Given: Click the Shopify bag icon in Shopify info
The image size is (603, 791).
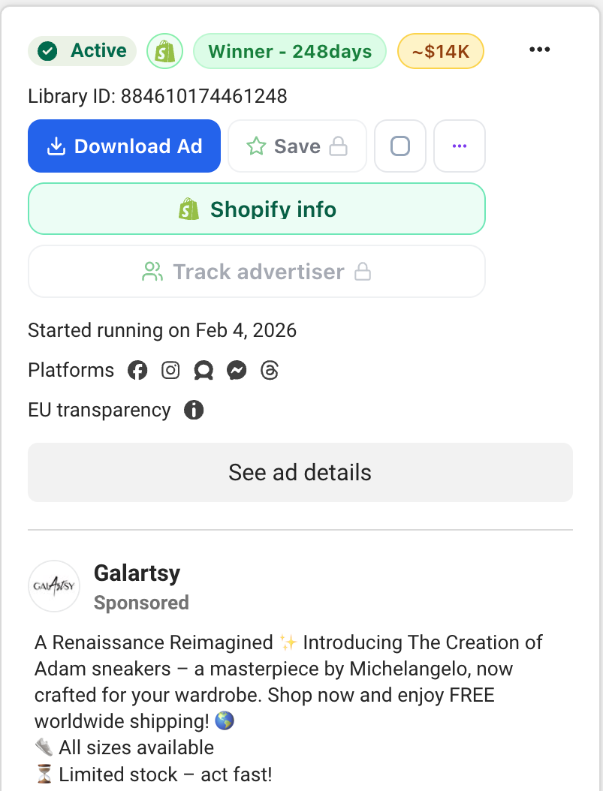Looking at the screenshot, I should pyautogui.click(x=188, y=209).
